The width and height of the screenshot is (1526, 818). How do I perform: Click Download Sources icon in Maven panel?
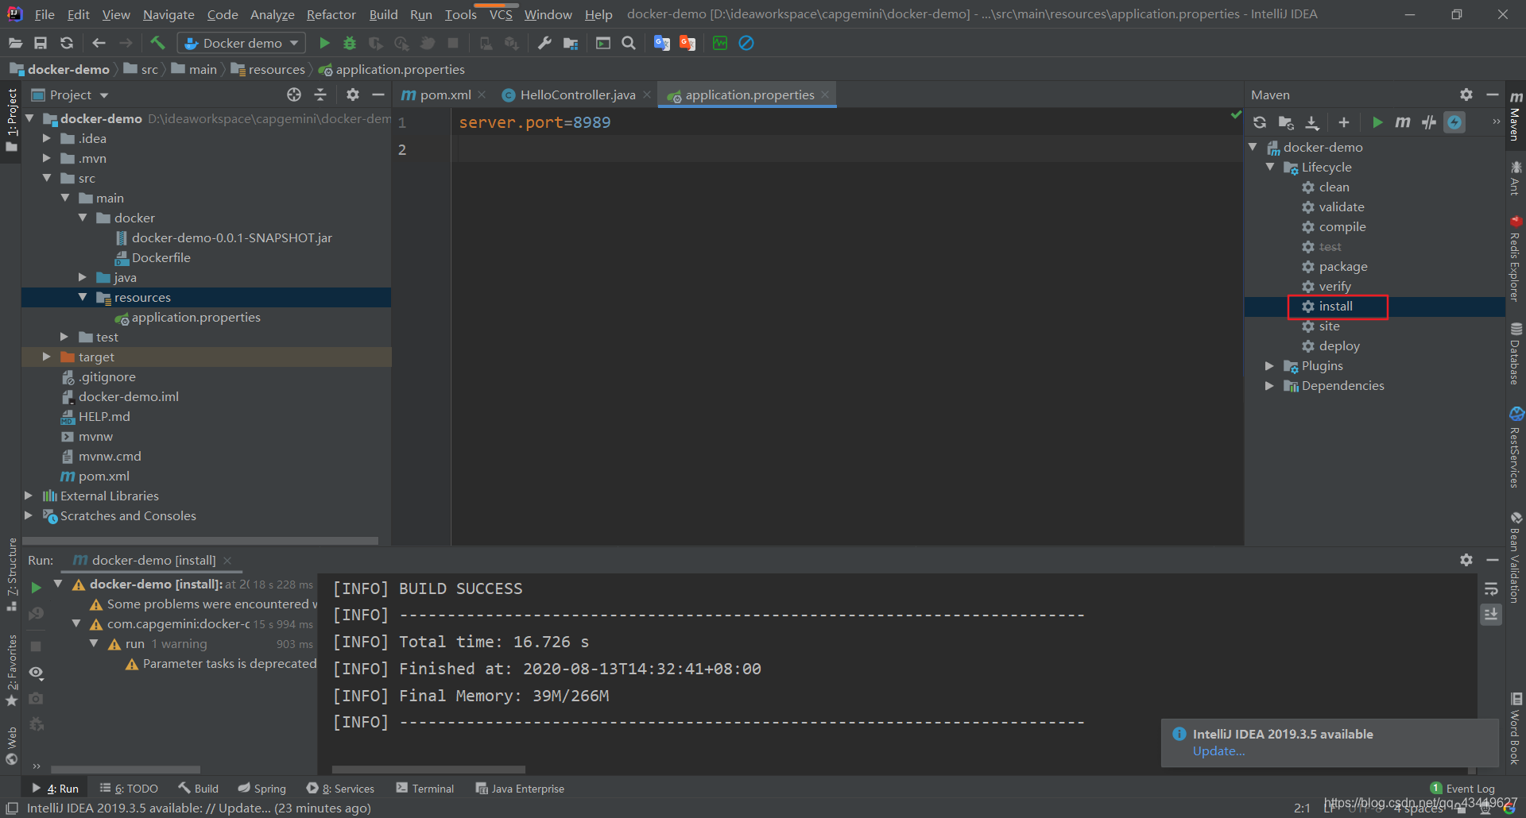pyautogui.click(x=1312, y=122)
